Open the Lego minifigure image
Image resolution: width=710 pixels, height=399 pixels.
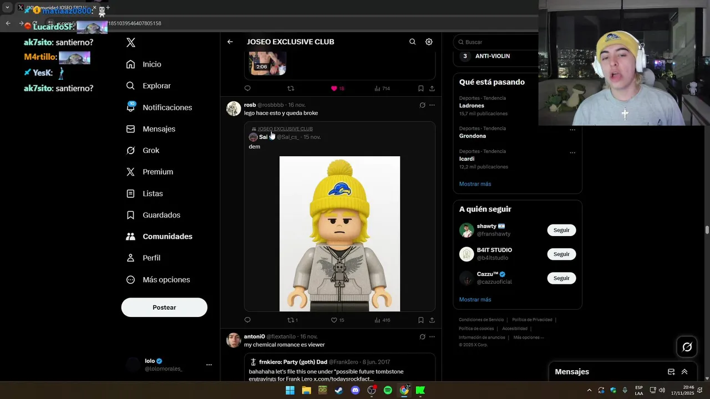coord(339,234)
